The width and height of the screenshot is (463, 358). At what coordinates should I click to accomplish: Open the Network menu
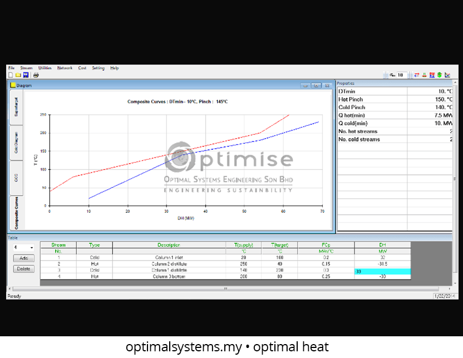click(x=65, y=68)
